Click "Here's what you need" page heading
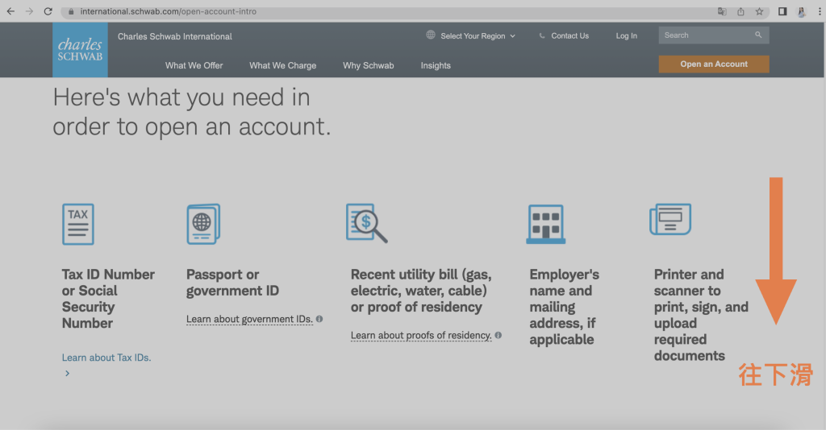The width and height of the screenshot is (826, 430). [192, 112]
